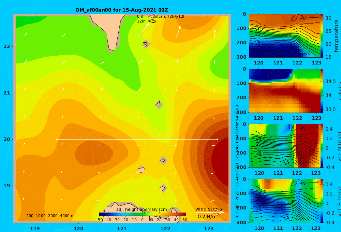341x232 pixels.
Task: Click the latitude label 22 on the map axis
Action: [6, 46]
